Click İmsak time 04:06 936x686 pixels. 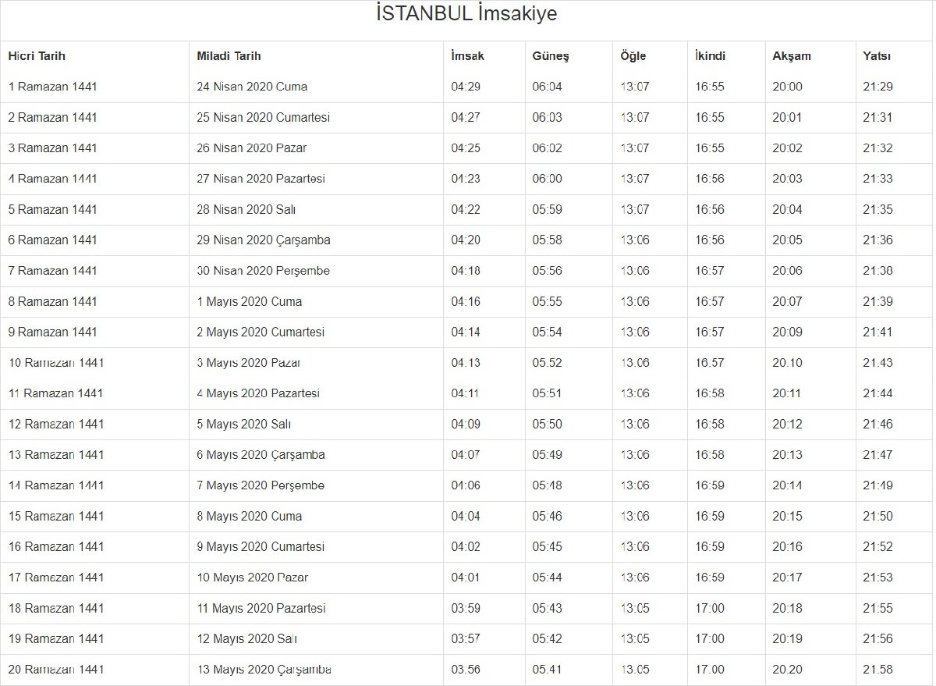point(466,485)
